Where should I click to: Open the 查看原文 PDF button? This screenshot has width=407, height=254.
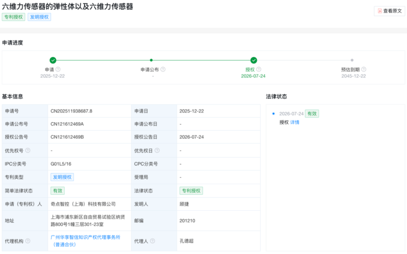click(x=389, y=11)
